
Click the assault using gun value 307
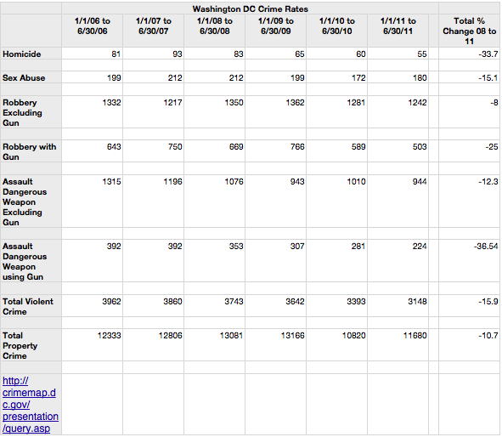point(297,247)
